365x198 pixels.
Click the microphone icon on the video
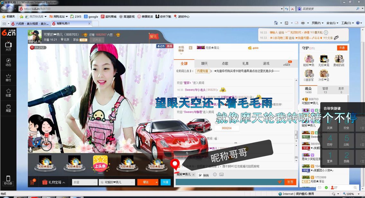tap(31, 149)
